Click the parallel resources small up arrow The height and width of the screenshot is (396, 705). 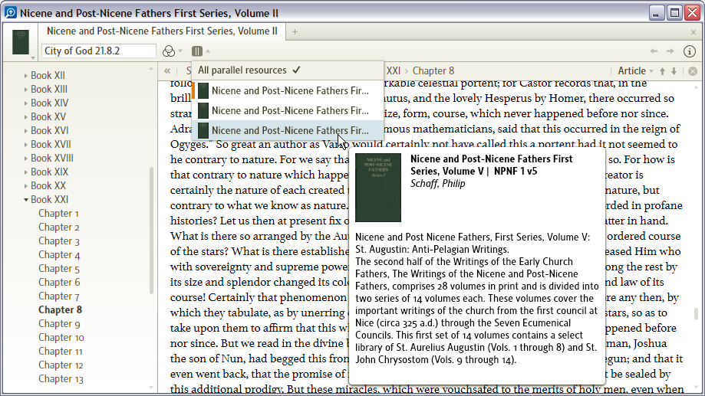pyautogui.click(x=208, y=51)
